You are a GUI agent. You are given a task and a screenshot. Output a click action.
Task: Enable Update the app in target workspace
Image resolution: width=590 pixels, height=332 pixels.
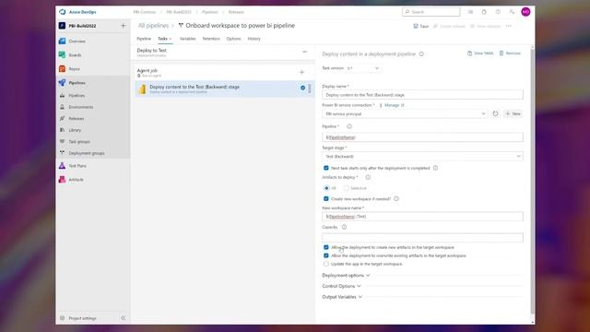[x=325, y=264]
